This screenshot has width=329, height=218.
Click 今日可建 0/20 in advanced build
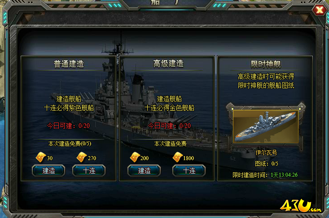point(169,126)
